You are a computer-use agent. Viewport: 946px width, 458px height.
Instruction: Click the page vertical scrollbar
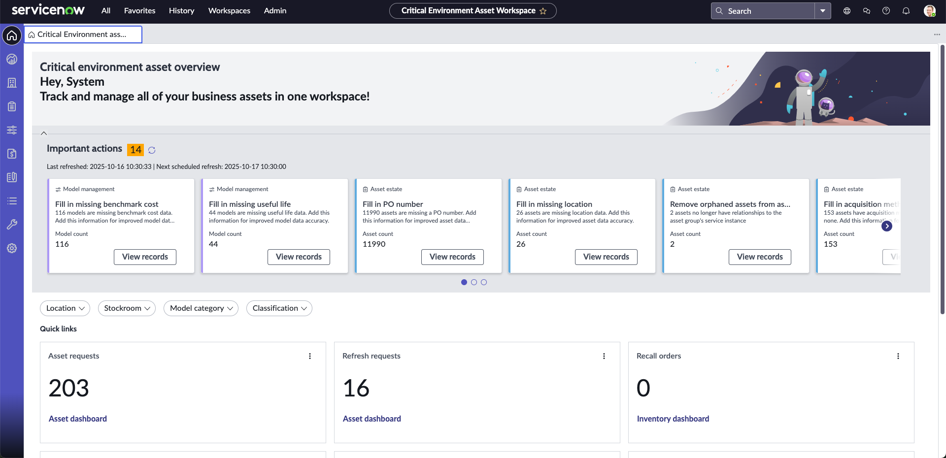coord(943,180)
